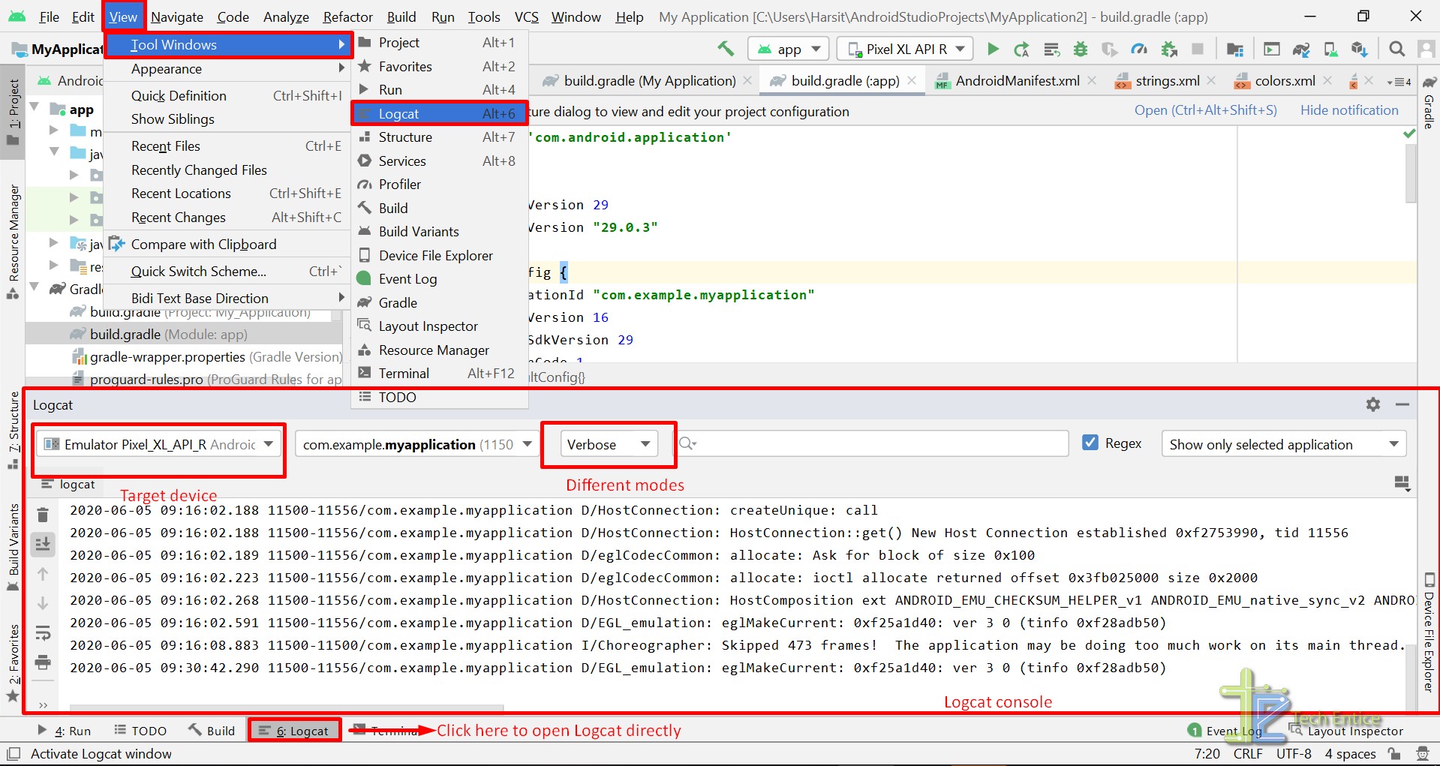This screenshot has width=1440, height=766.
Task: Open the Android Profiler from the toolbar
Action: 1139,49
